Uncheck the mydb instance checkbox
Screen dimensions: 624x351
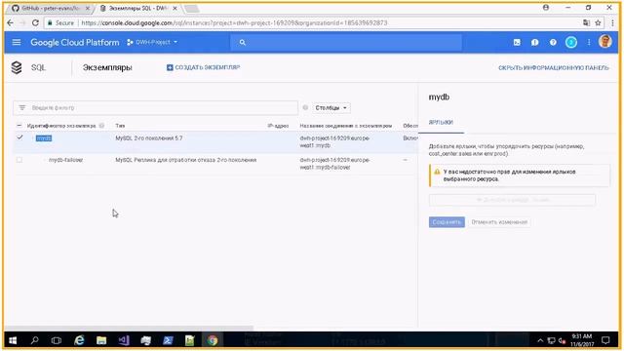pyautogui.click(x=19, y=137)
